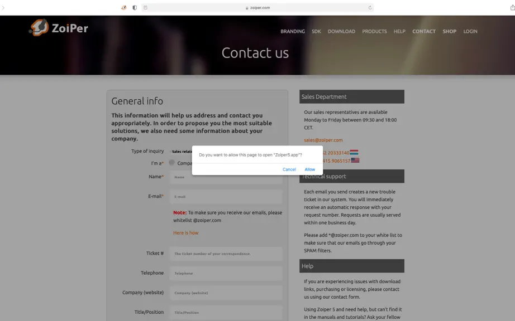
Task: Click the zoiper.com address bar
Action: (x=257, y=8)
